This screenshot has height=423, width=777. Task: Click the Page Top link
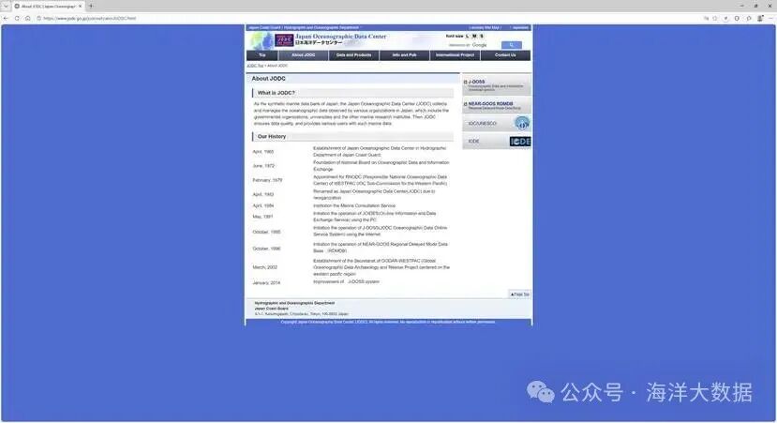(x=520, y=295)
